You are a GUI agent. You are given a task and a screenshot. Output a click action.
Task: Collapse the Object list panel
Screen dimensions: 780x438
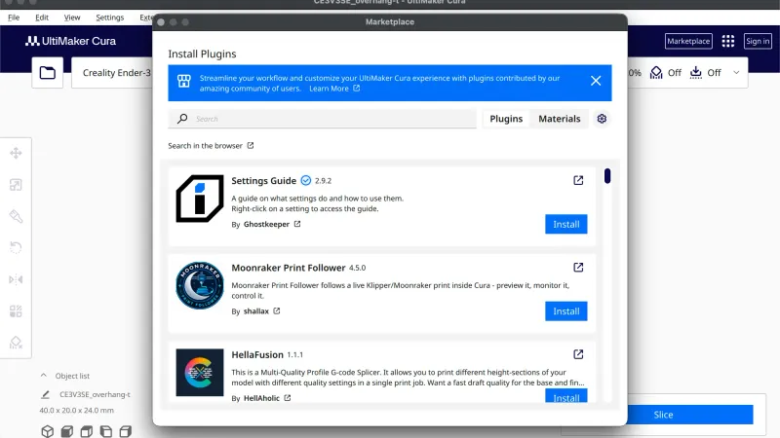pos(44,376)
